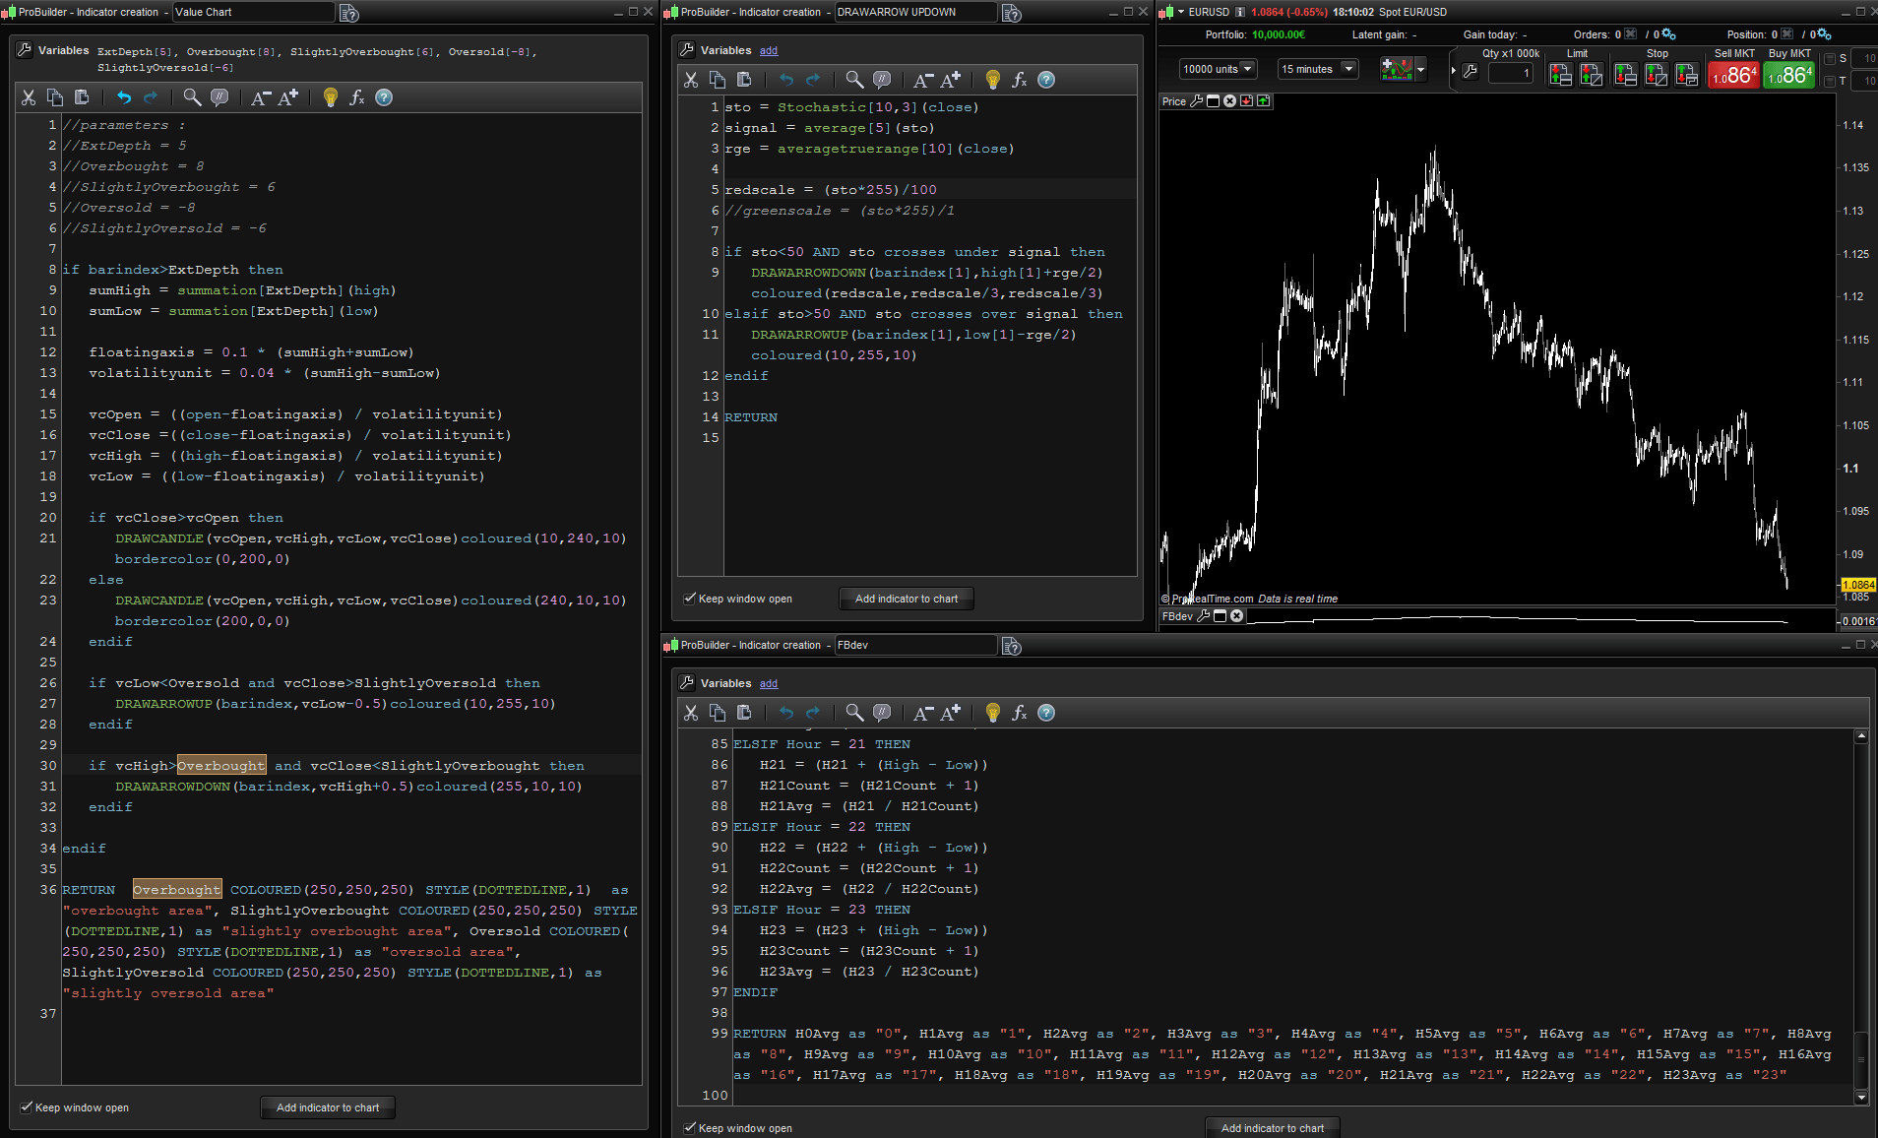Toggle Keep window open in DRAWARROW UPDOWN

click(690, 599)
